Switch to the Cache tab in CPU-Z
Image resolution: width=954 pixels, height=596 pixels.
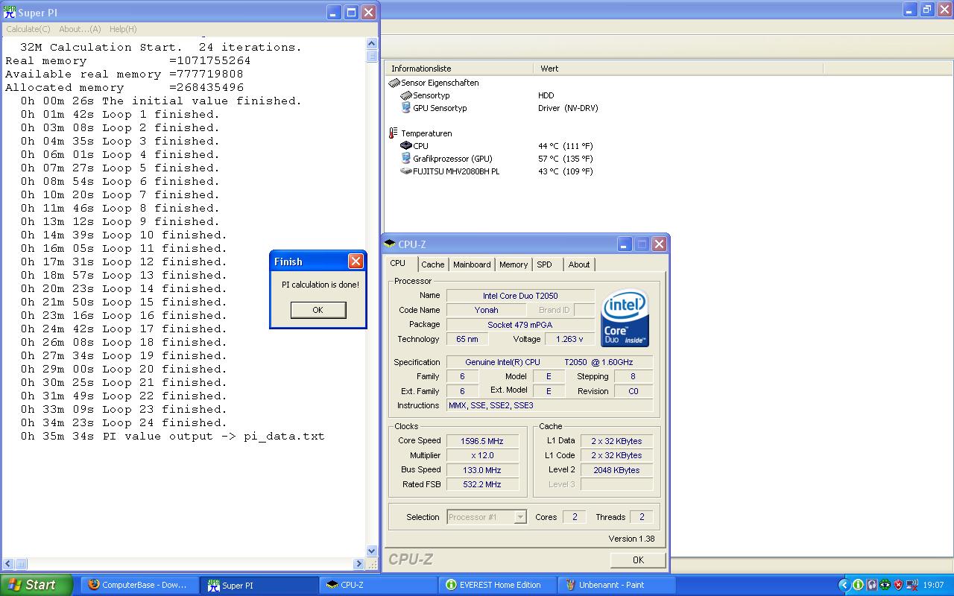pos(432,264)
